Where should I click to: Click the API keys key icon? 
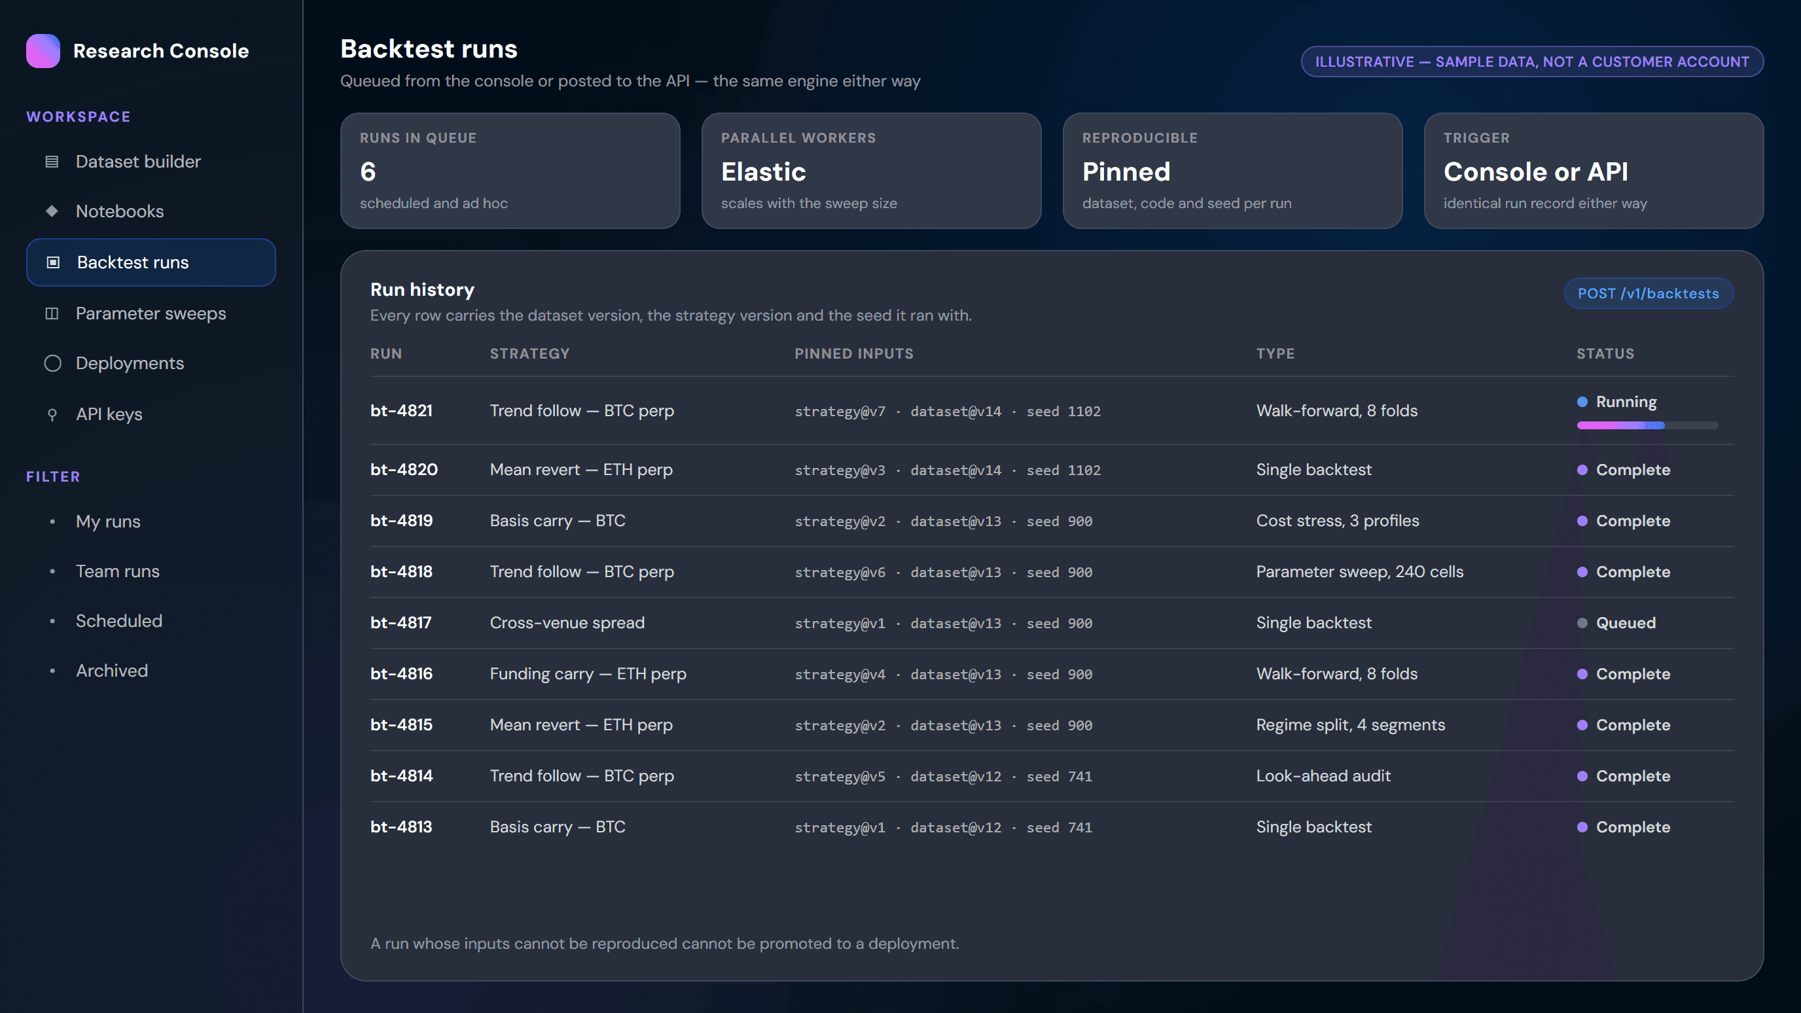(52, 415)
